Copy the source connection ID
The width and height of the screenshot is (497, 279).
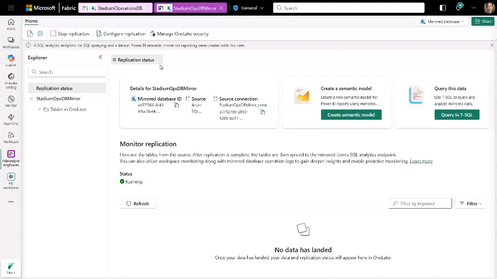262,112
